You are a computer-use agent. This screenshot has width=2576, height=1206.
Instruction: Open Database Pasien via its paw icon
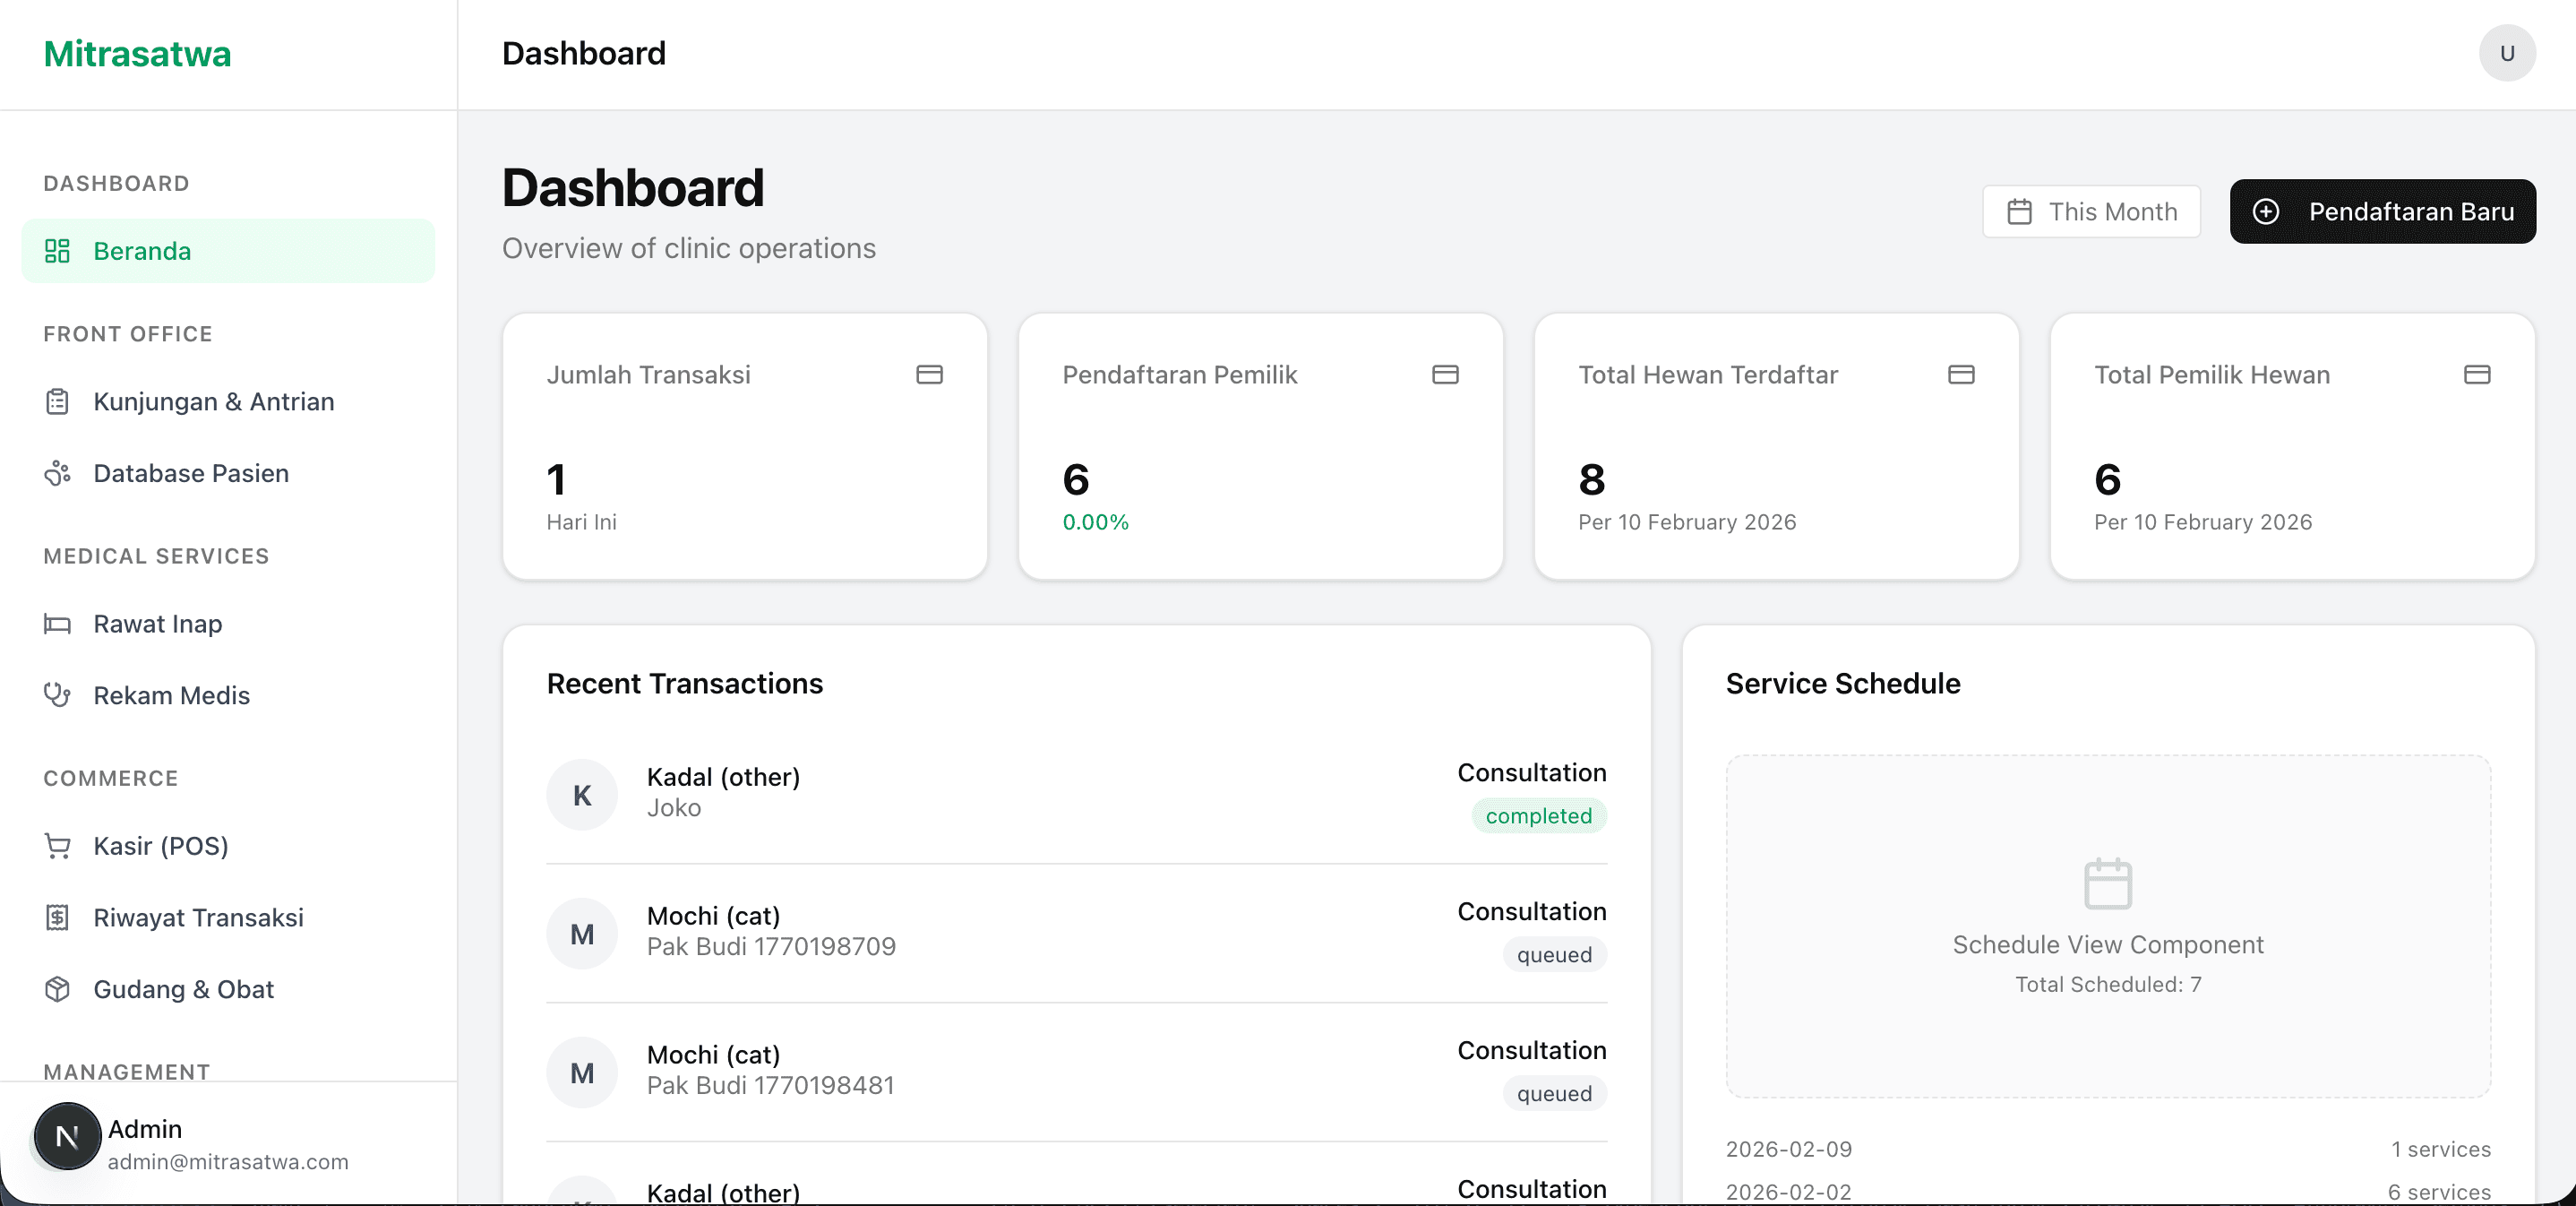57,473
